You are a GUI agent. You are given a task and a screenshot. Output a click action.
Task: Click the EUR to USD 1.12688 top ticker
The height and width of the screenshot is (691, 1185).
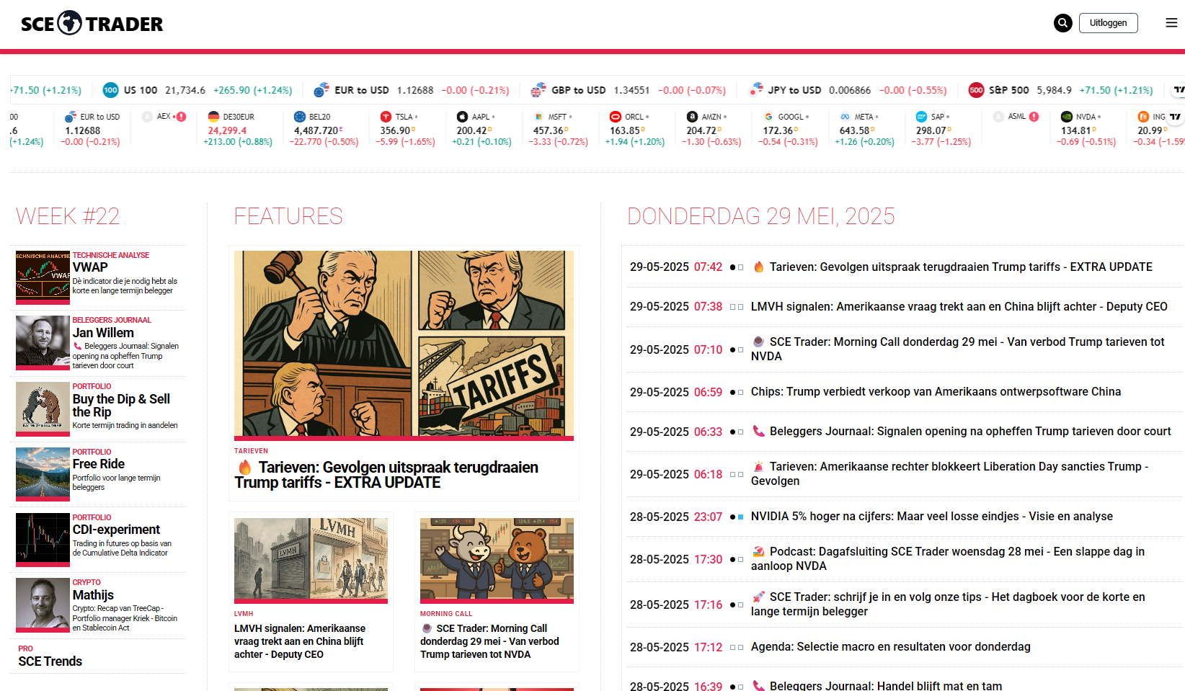411,90
